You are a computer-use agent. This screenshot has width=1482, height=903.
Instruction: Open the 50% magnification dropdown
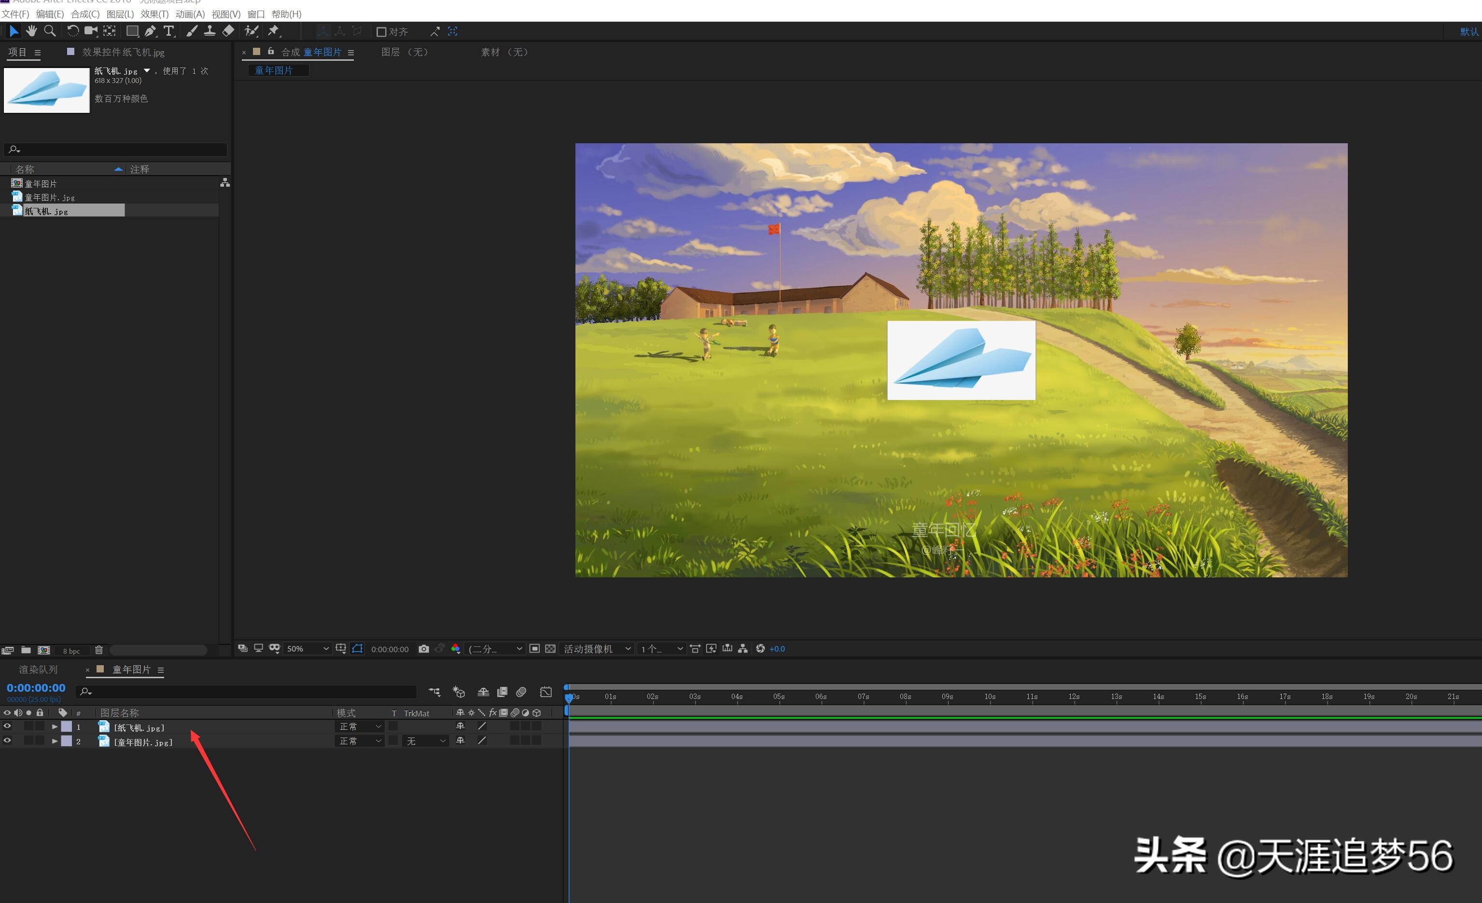click(x=308, y=649)
